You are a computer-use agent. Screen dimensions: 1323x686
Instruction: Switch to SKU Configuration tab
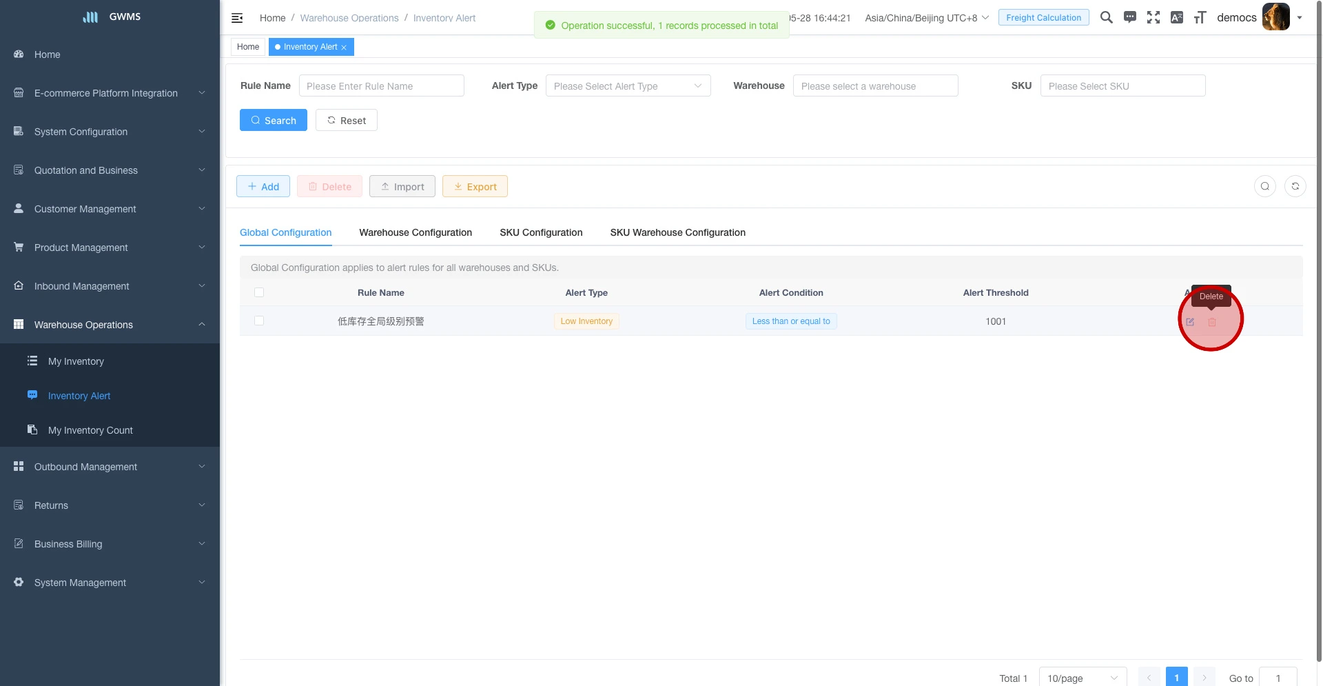point(541,232)
